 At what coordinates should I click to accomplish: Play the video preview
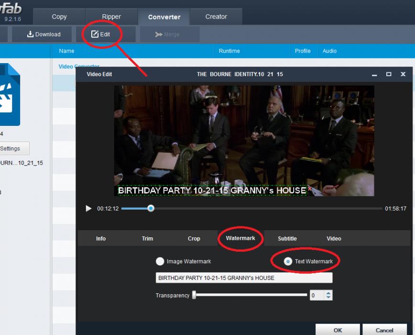pos(88,208)
